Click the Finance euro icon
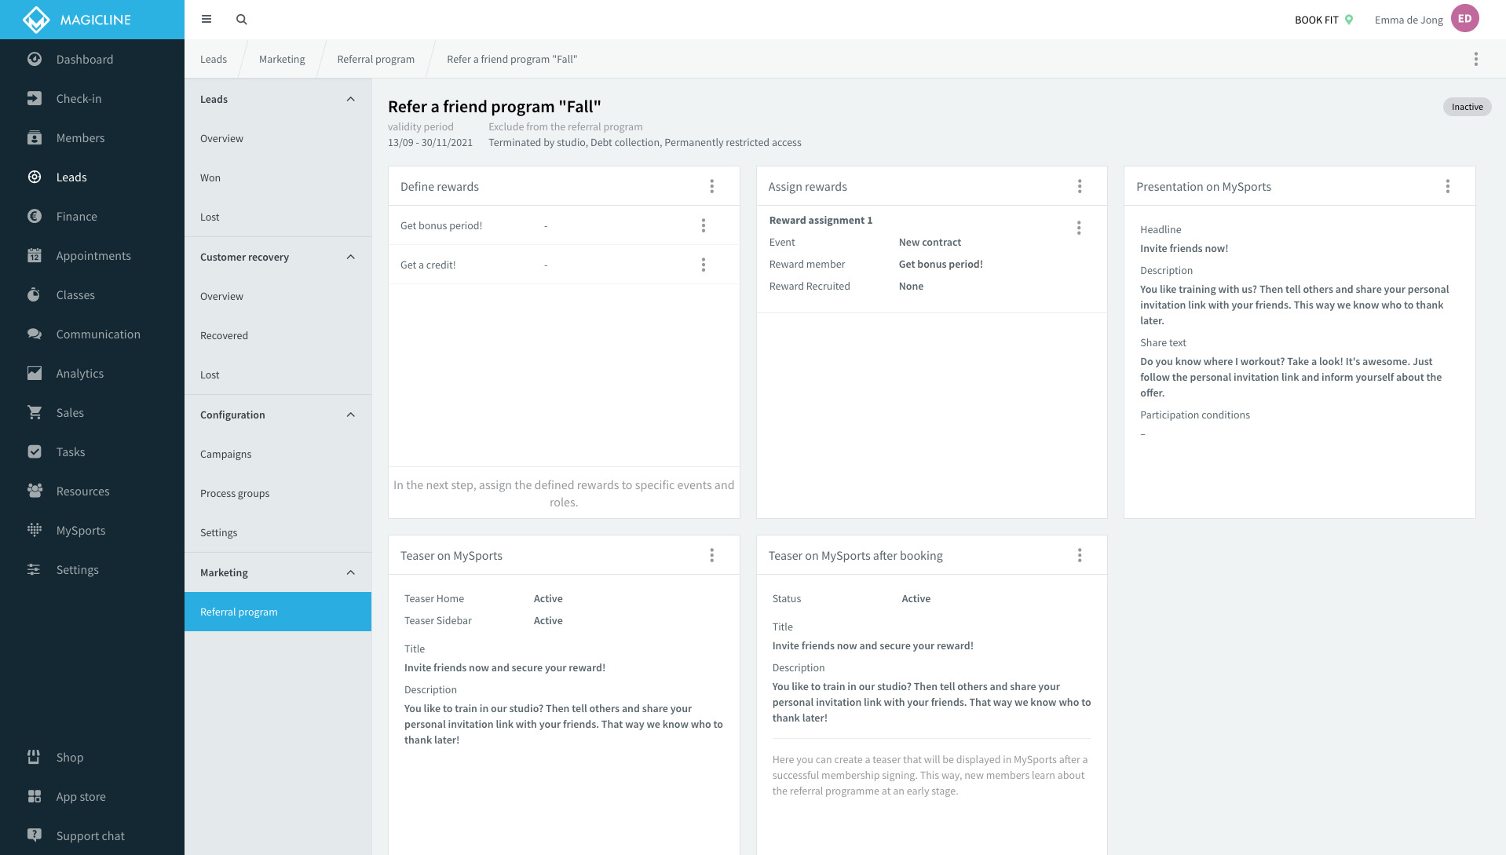This screenshot has height=855, width=1506. pyautogui.click(x=35, y=217)
